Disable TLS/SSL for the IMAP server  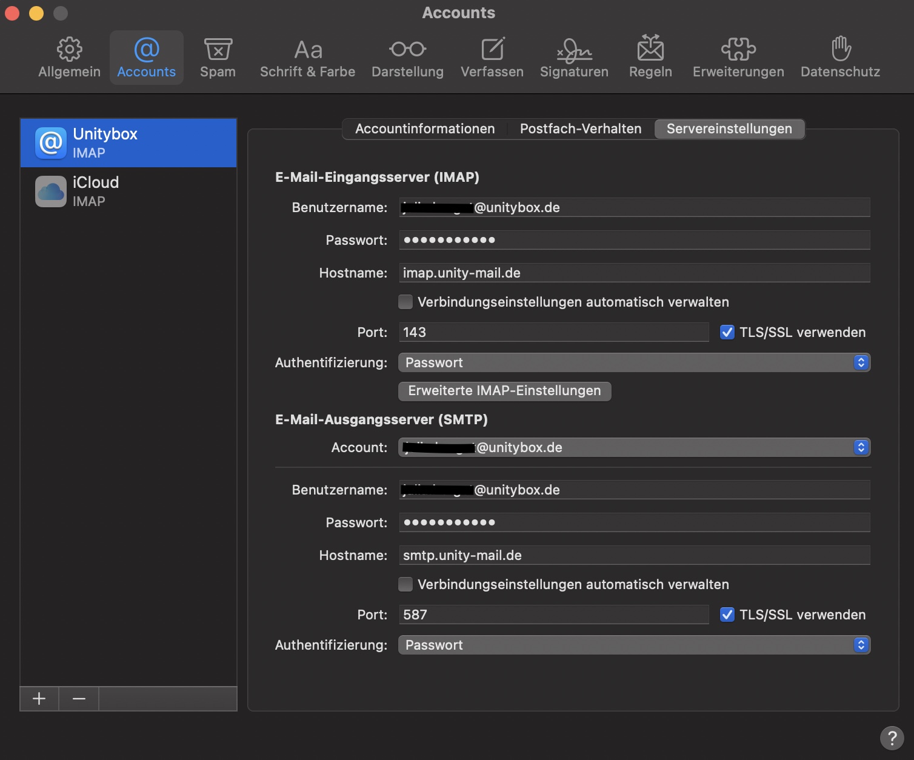pyautogui.click(x=727, y=332)
